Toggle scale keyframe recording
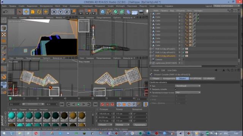This screenshot has width=243, height=136. (124, 104)
